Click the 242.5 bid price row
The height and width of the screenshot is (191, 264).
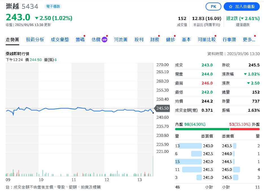194,154
